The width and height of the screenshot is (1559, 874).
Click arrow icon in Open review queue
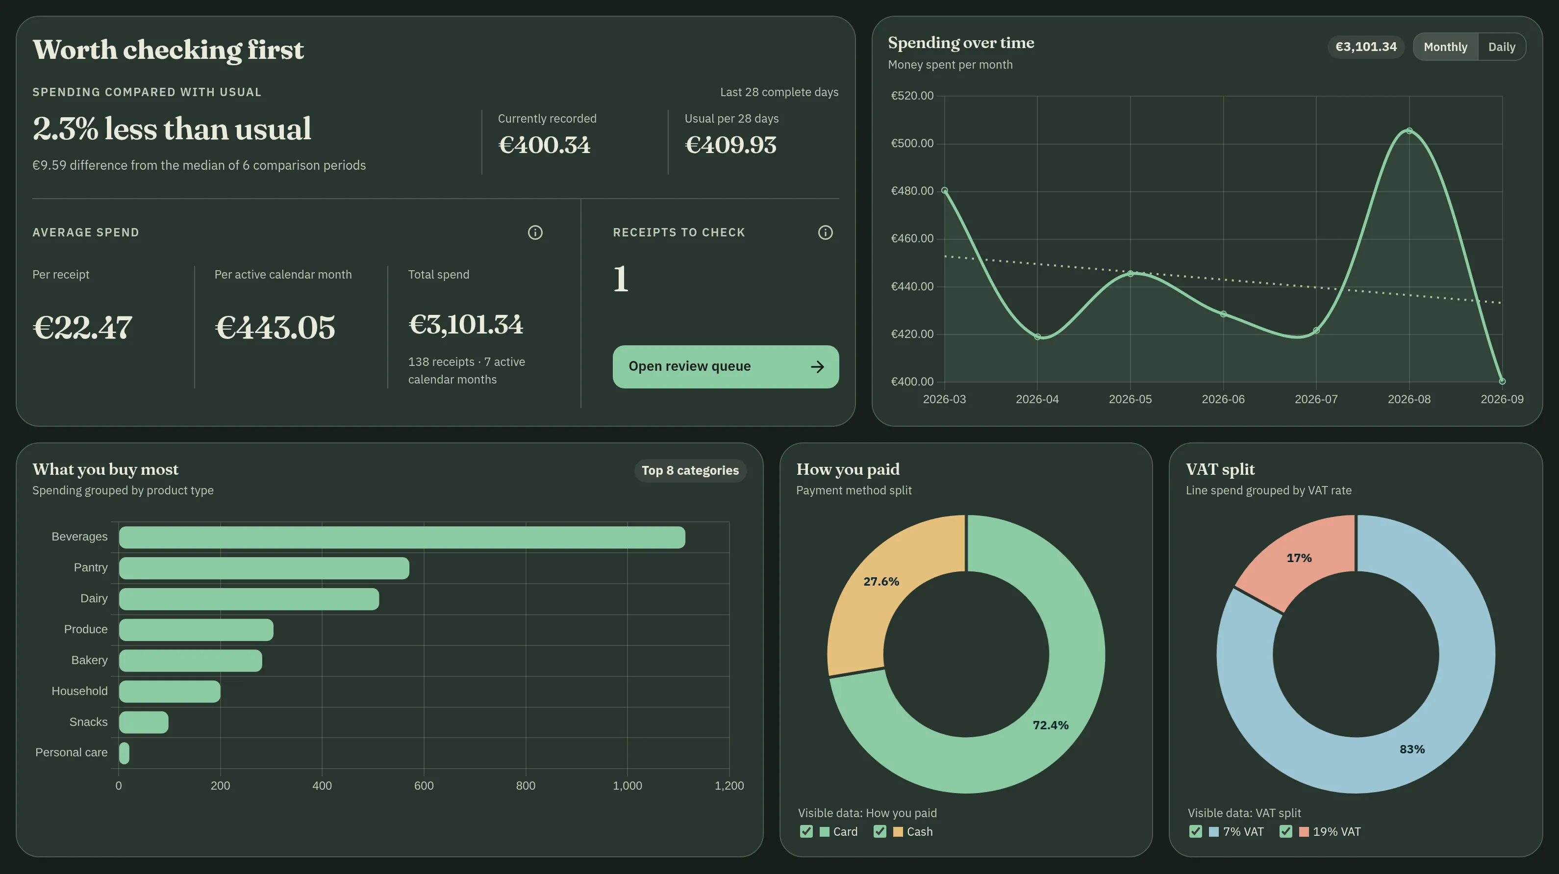click(x=817, y=367)
